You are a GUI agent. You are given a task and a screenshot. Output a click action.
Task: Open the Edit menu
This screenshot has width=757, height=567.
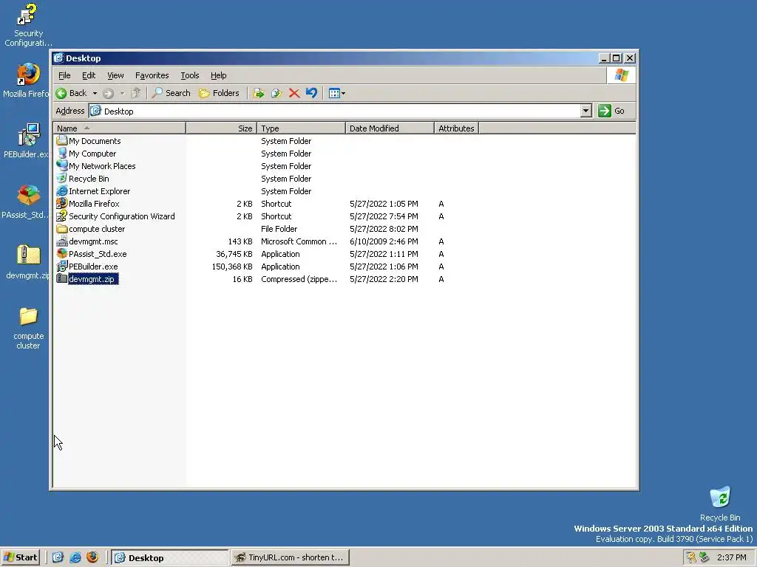[x=89, y=75]
